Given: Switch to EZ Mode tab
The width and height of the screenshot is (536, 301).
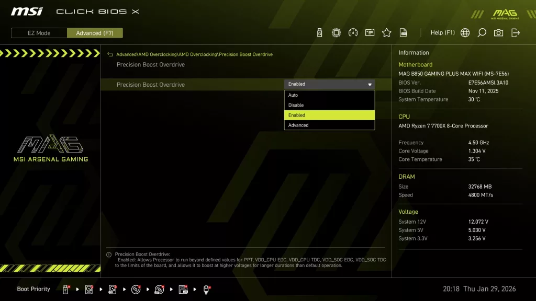Looking at the screenshot, I should tap(38, 33).
